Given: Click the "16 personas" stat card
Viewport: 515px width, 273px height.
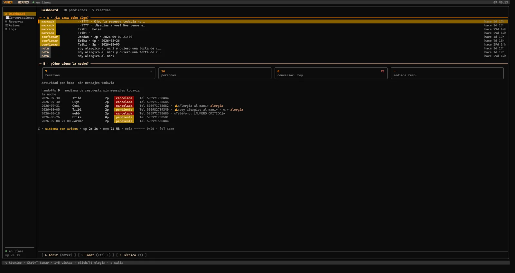Looking at the screenshot, I should point(215,73).
